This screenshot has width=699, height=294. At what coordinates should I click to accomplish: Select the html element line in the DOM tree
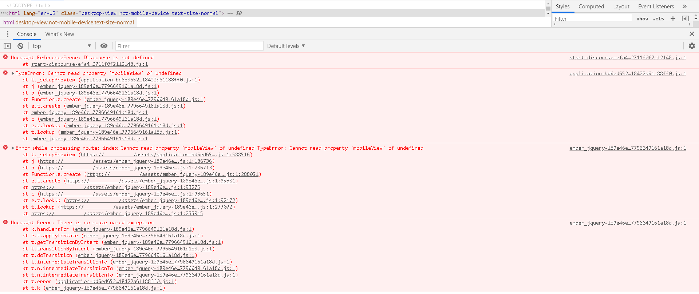coord(273,13)
